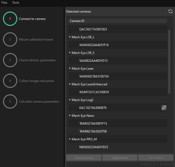Go to step 5 Calculate camera parameters
The image size is (175, 167).
coord(10,101)
